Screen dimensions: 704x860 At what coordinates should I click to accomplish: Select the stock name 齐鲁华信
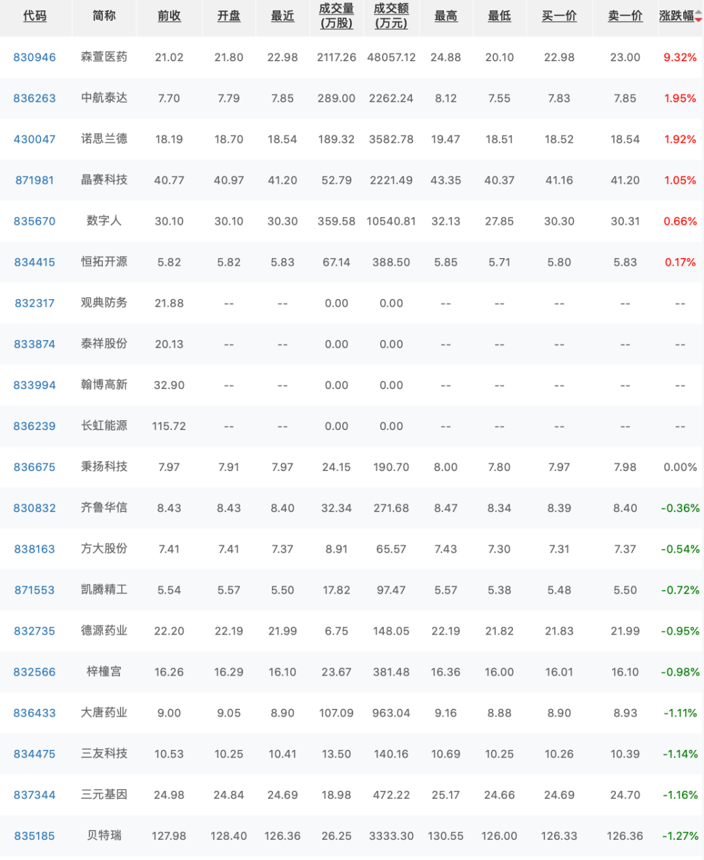coord(104,508)
